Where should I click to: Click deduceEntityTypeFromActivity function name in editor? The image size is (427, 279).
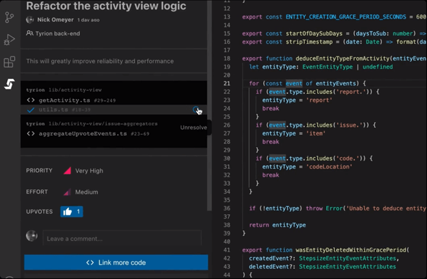[x=343, y=59]
